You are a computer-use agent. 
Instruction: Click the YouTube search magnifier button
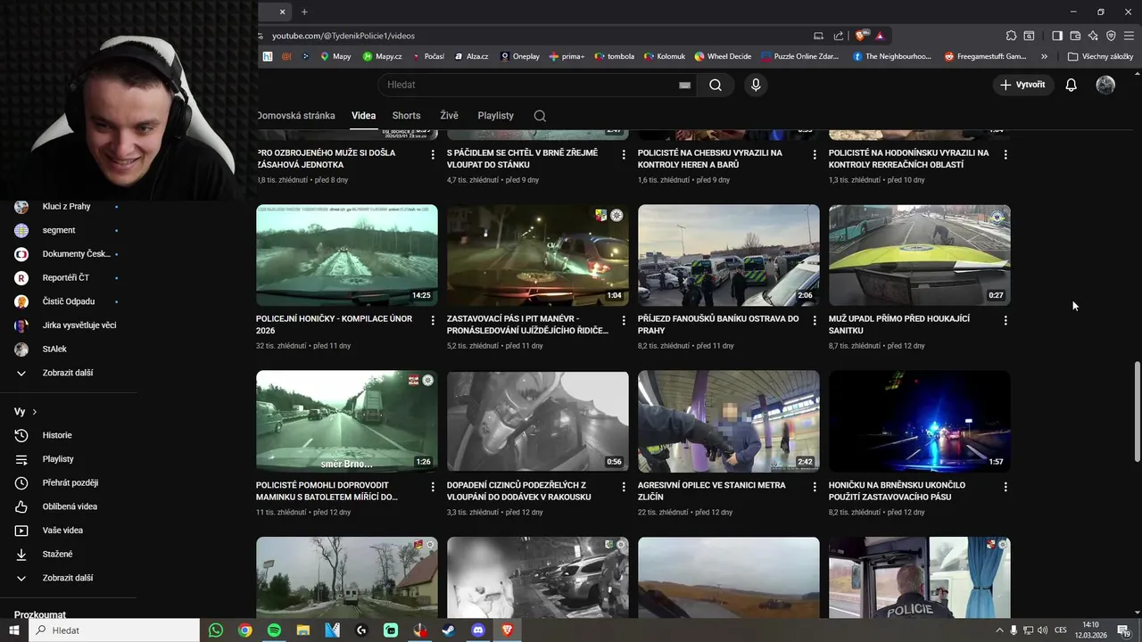[716, 85]
